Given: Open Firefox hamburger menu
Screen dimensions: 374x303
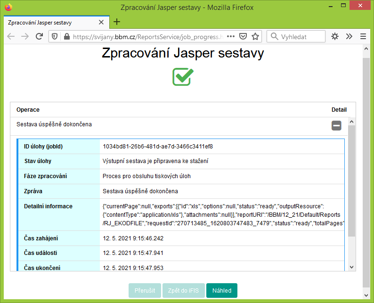Looking at the screenshot, I should [363, 36].
